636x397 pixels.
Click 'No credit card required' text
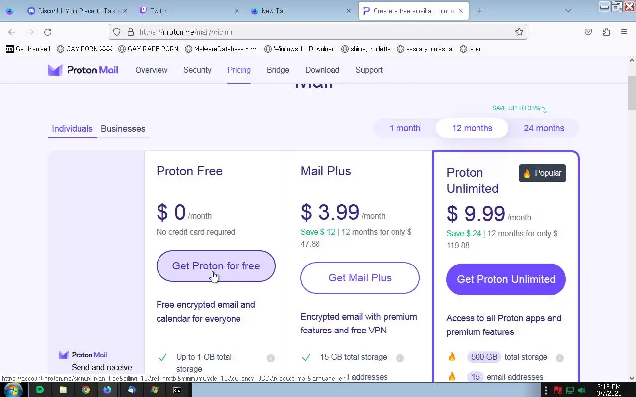point(196,232)
